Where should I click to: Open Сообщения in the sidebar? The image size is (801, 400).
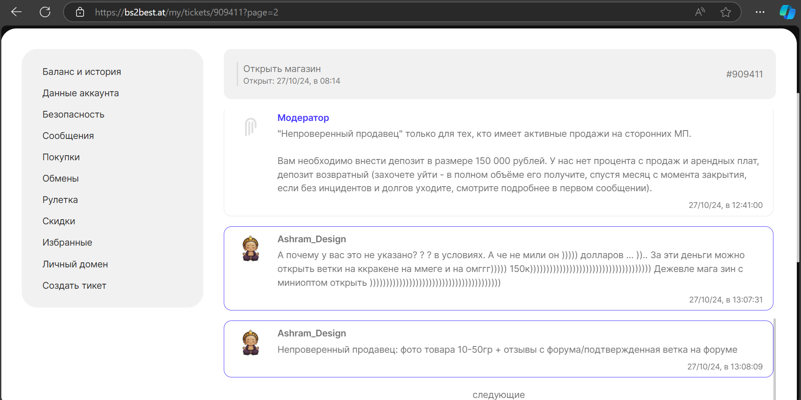pyautogui.click(x=68, y=136)
